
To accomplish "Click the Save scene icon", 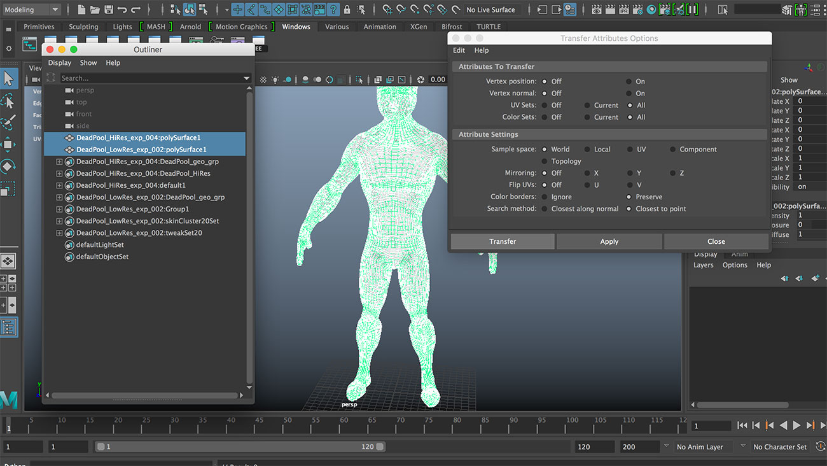I will coord(108,10).
